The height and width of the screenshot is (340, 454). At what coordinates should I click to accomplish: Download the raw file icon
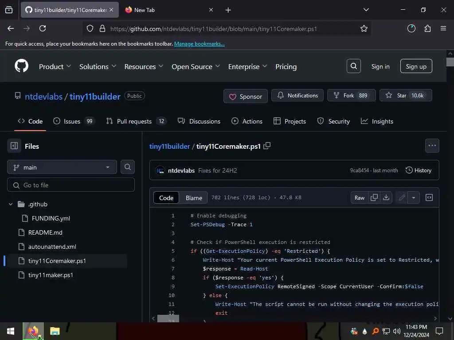pyautogui.click(x=386, y=197)
